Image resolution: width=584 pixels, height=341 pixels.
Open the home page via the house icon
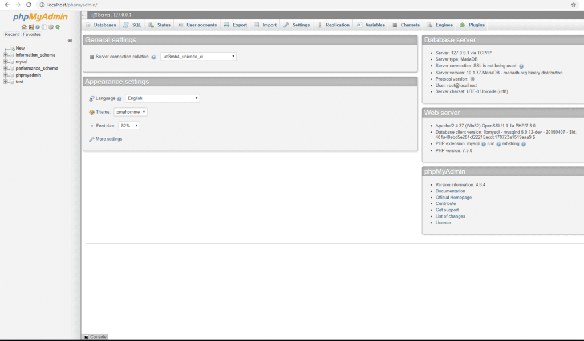coord(24,27)
